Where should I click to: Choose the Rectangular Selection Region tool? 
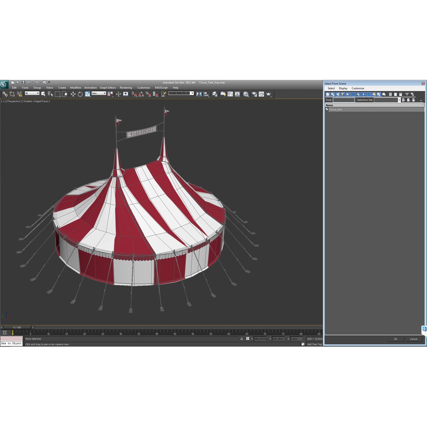click(x=57, y=94)
